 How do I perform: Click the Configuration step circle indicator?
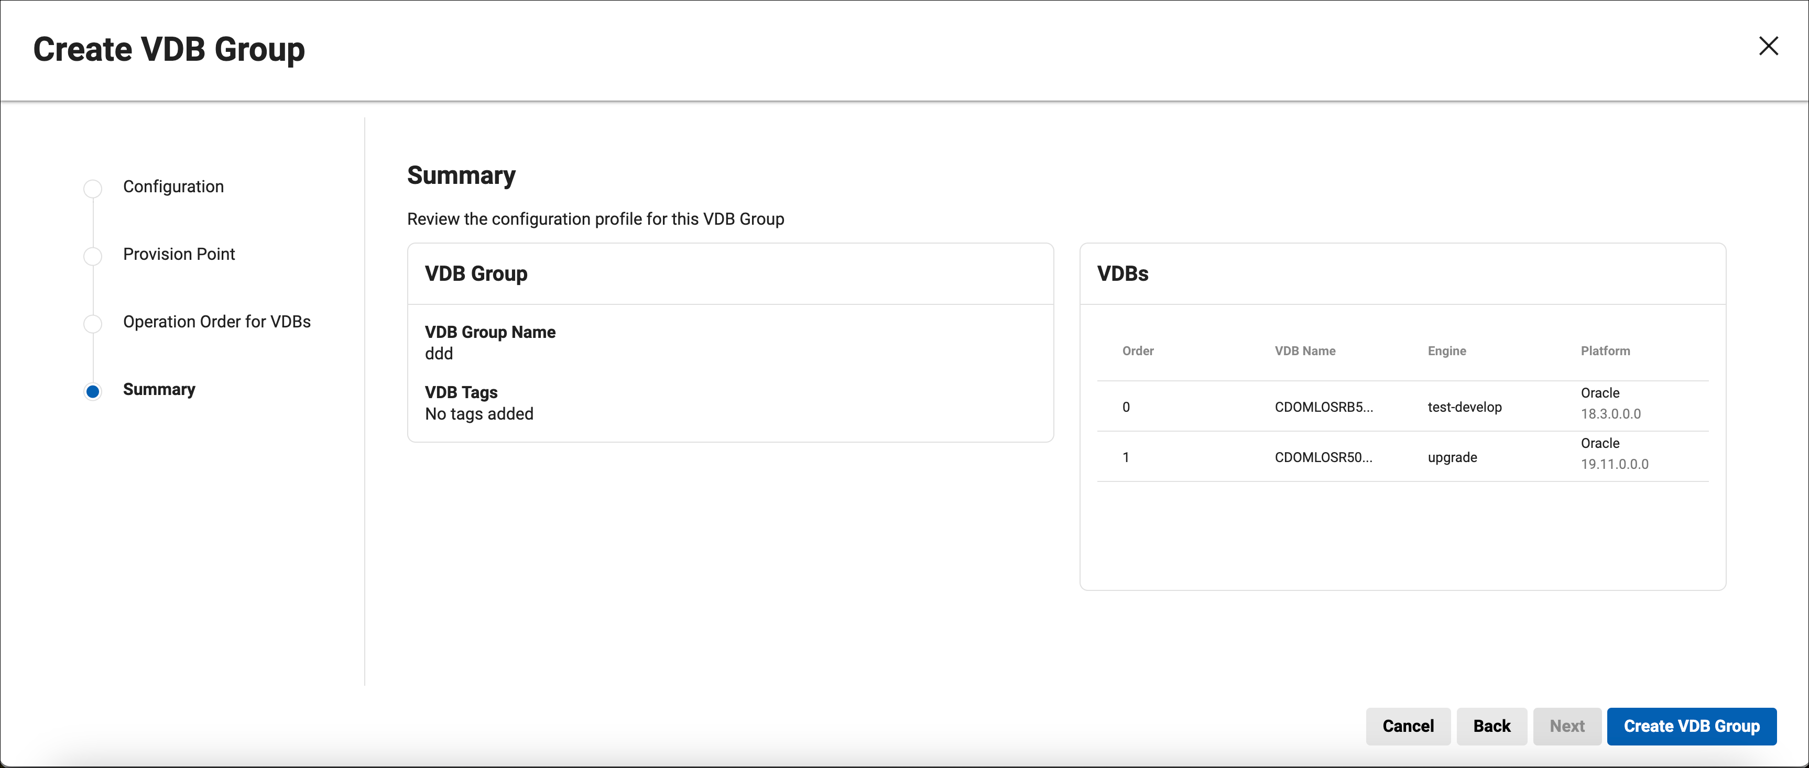[x=93, y=188]
